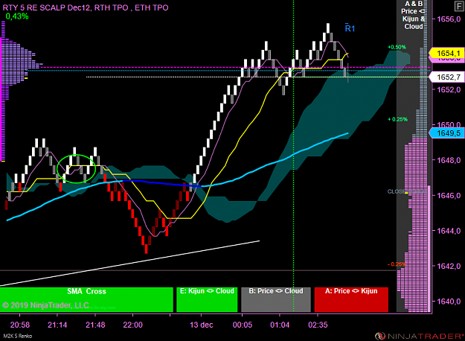This screenshot has height=341, width=465.
Task: Click the 1640,0 price axis label
Action: click(x=449, y=302)
